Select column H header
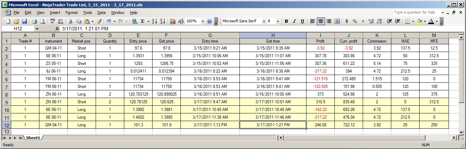 [273, 35]
